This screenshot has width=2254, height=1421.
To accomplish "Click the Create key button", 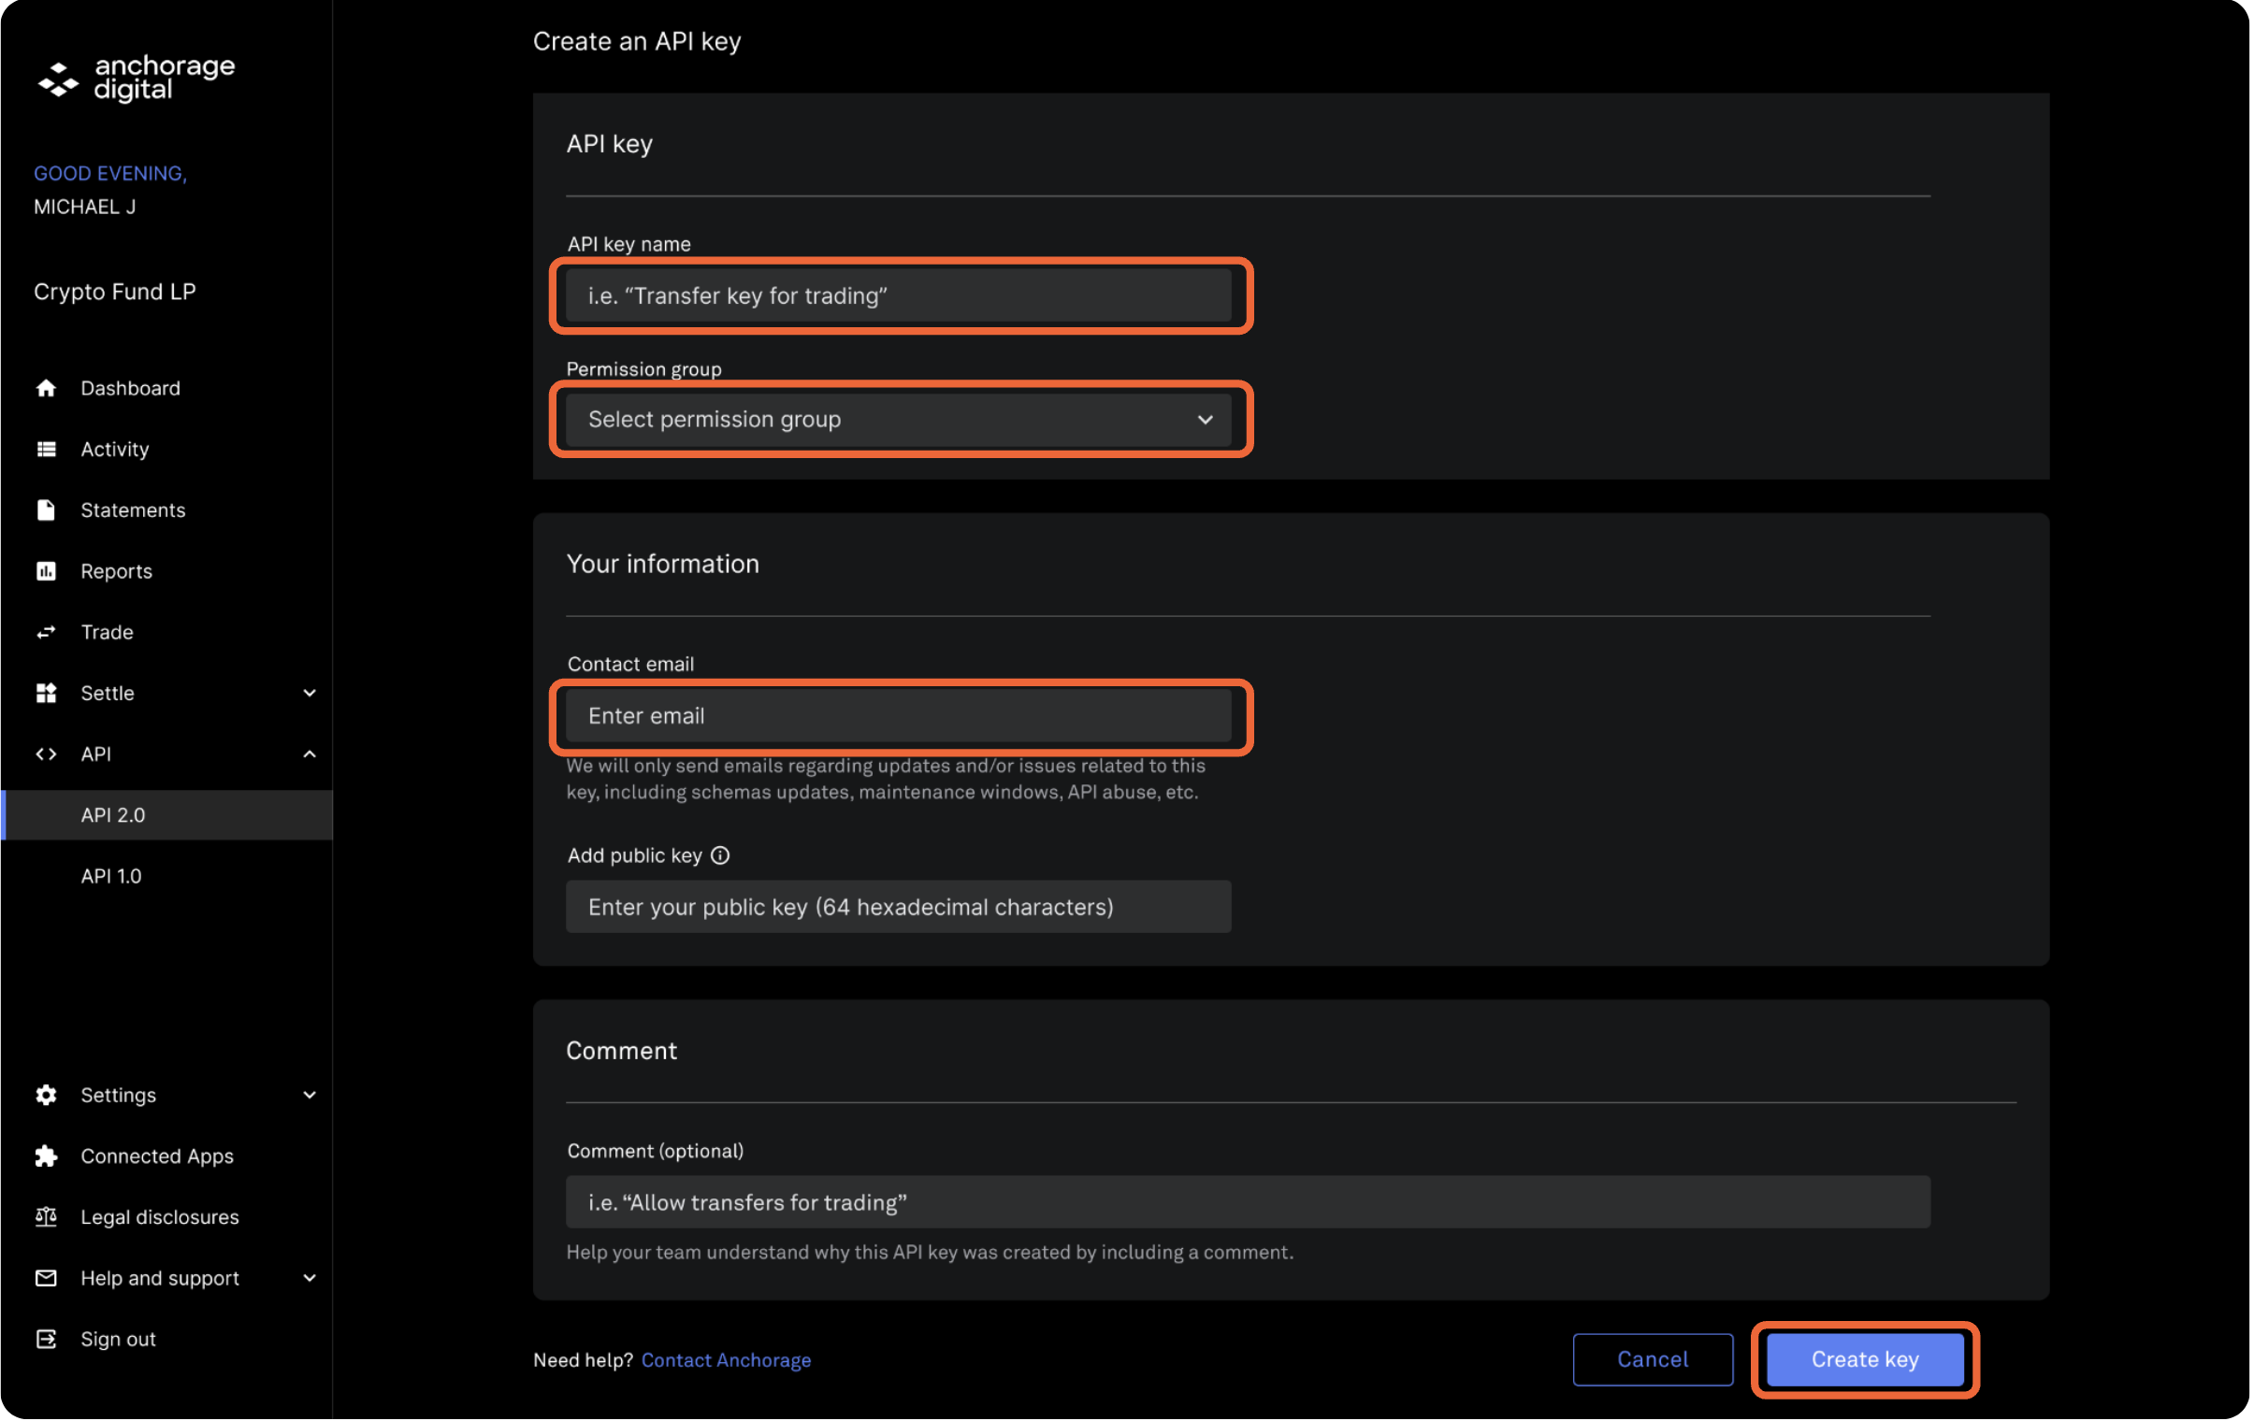I will [x=1864, y=1359].
